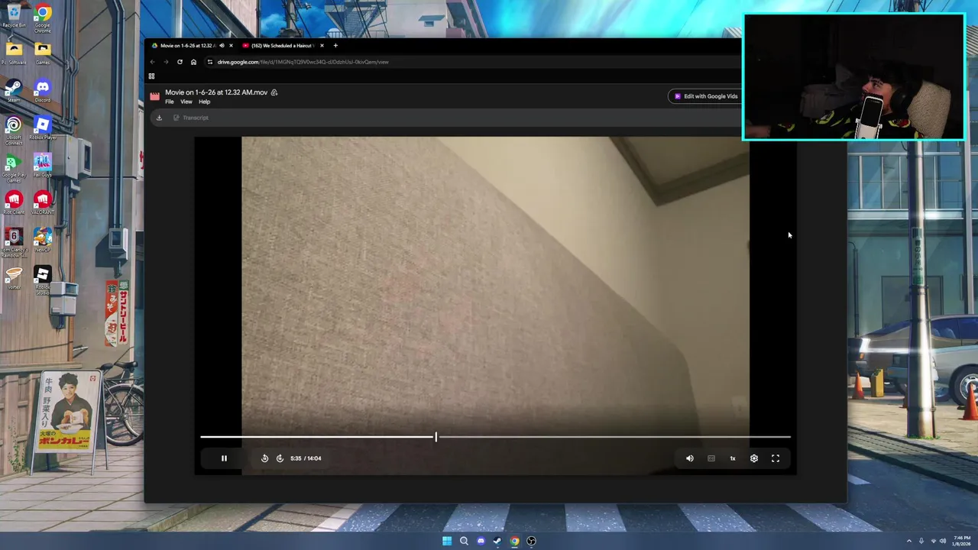Rewind the video ten seconds
This screenshot has height=550, width=978.
[x=264, y=458]
